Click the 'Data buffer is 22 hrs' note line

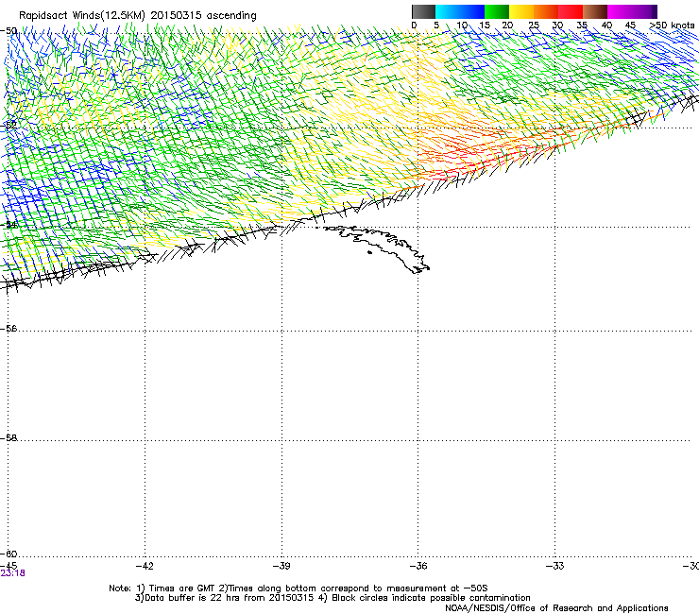(x=332, y=598)
